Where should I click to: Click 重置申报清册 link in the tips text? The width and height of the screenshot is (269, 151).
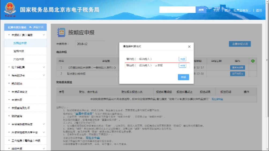[84, 114]
